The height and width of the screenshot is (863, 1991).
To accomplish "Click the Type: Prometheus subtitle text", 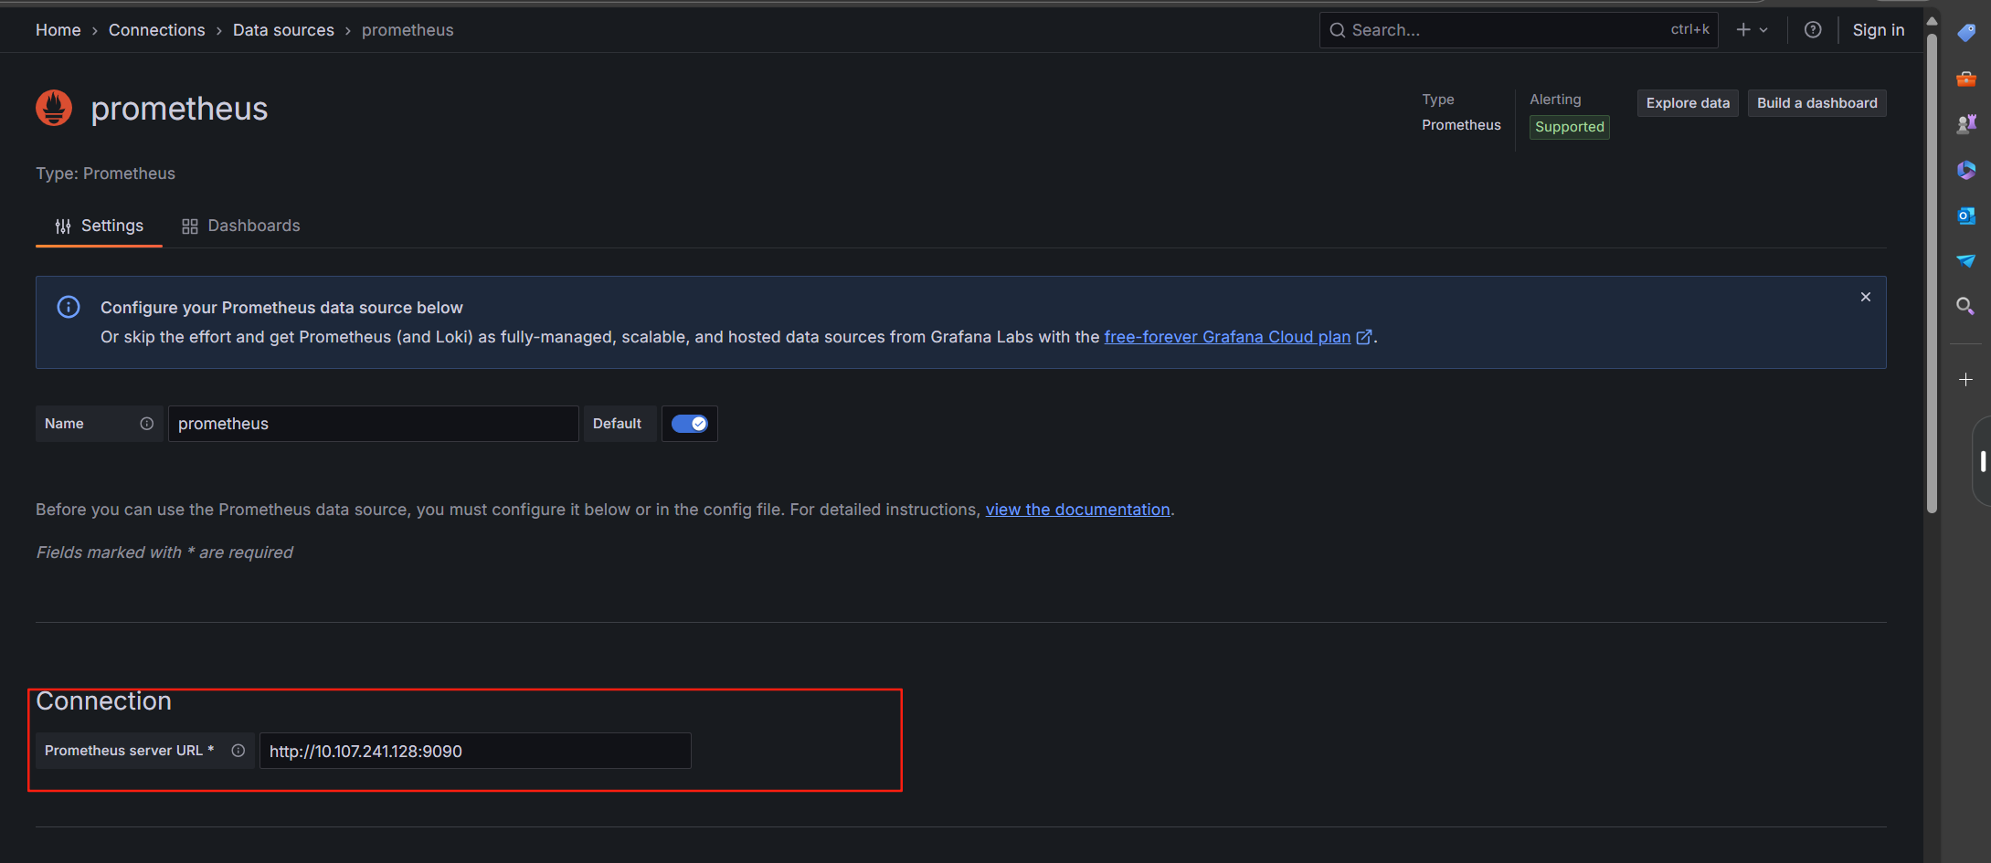I will (105, 174).
